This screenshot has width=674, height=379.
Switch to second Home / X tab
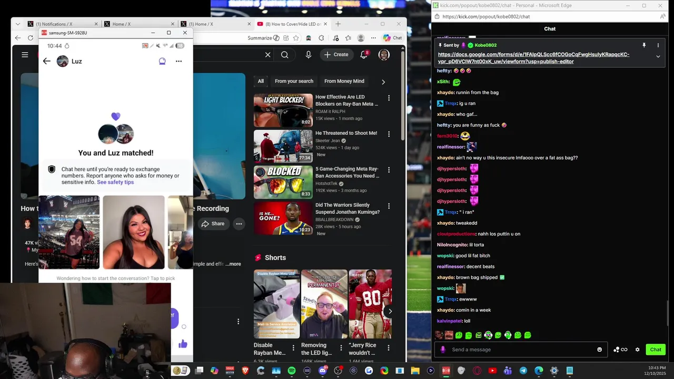[x=139, y=24]
